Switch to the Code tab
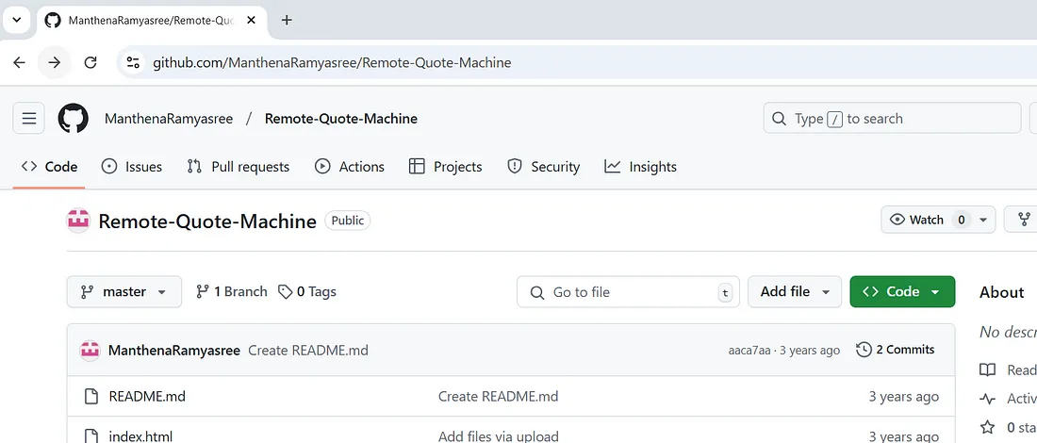The width and height of the screenshot is (1037, 443). coord(49,167)
